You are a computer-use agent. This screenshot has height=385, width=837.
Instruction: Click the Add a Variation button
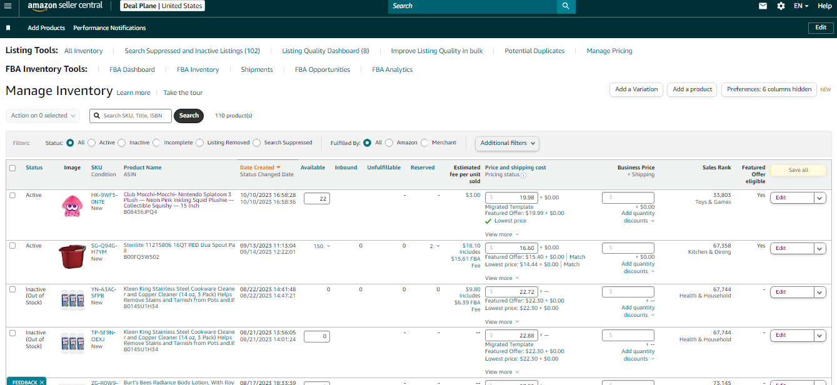(x=636, y=89)
